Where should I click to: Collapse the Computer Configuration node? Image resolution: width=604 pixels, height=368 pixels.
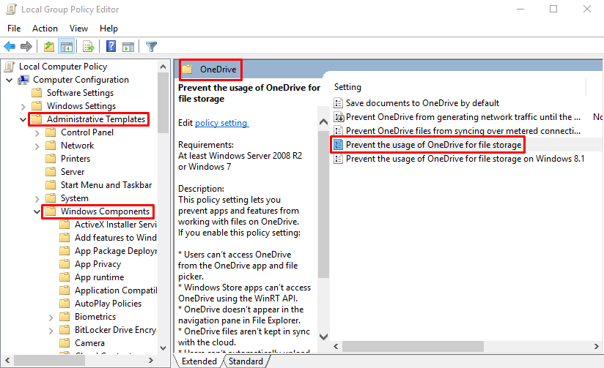point(10,80)
